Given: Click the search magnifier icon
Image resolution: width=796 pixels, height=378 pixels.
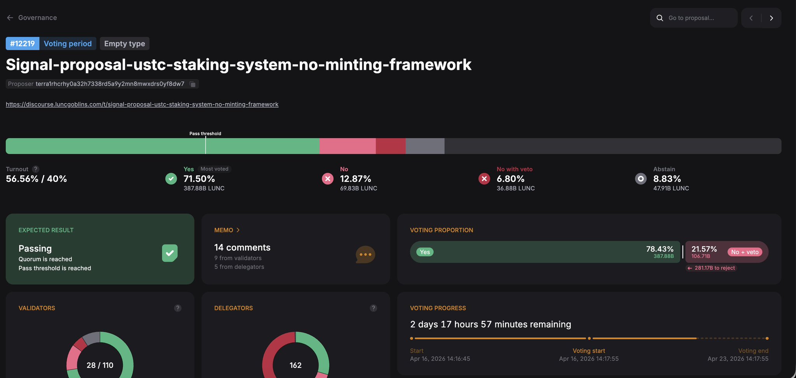Looking at the screenshot, I should point(660,18).
